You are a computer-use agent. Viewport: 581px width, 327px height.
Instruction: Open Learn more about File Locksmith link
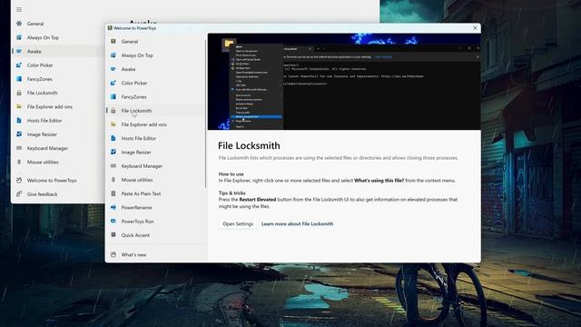pyautogui.click(x=297, y=224)
